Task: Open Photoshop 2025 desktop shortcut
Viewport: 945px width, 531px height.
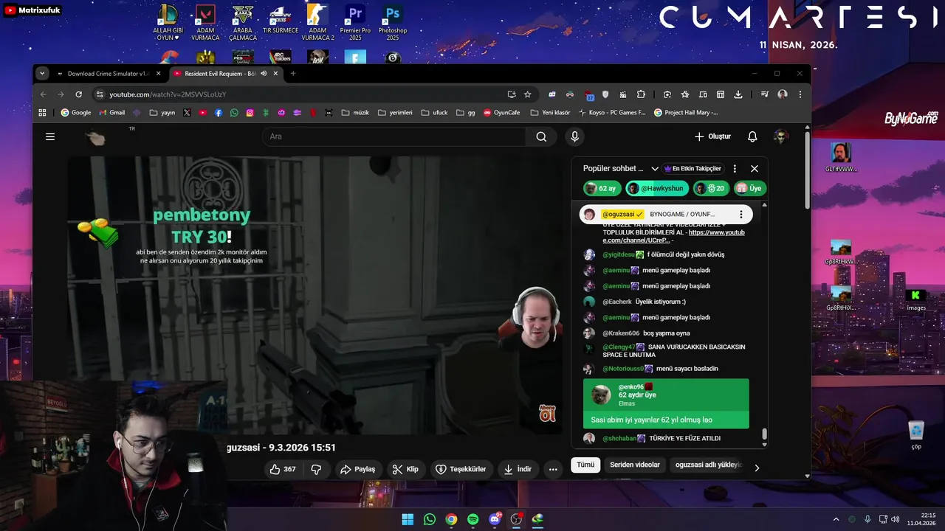Action: coord(393,23)
